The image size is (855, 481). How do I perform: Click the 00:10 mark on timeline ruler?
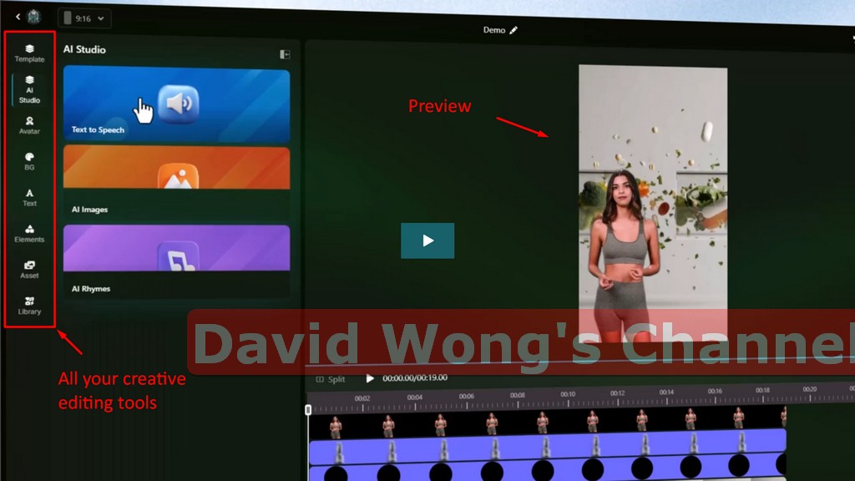pos(568,394)
